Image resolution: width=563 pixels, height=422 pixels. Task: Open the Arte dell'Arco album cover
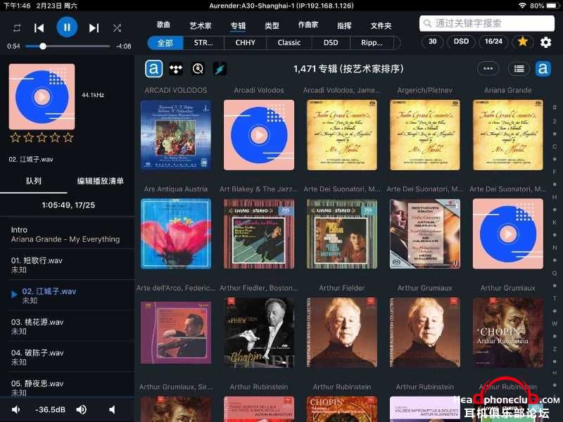tap(176, 332)
